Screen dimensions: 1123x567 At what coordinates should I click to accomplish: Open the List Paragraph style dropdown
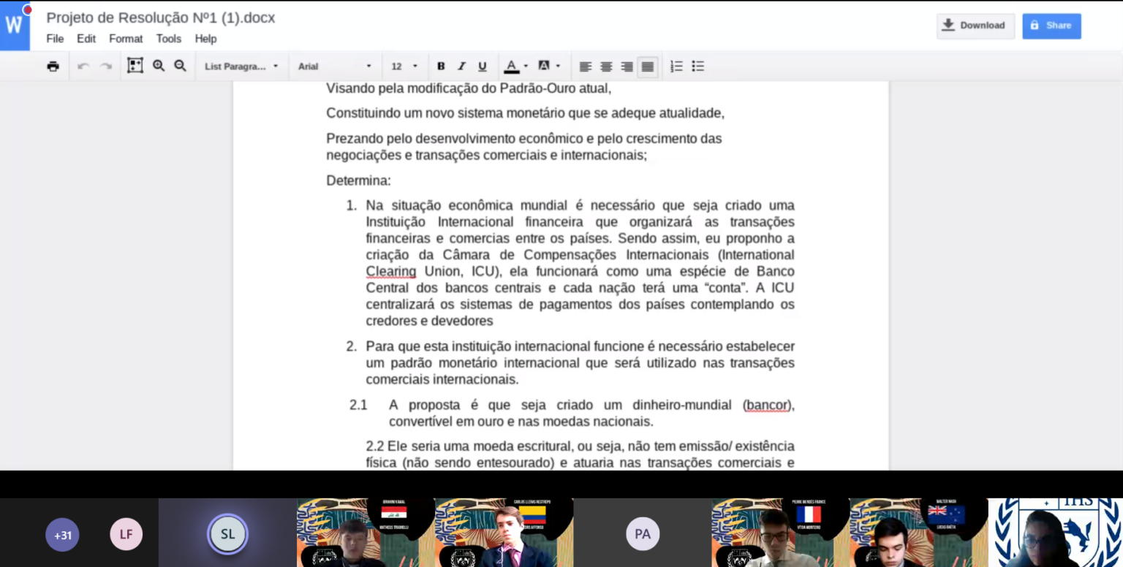coord(241,66)
